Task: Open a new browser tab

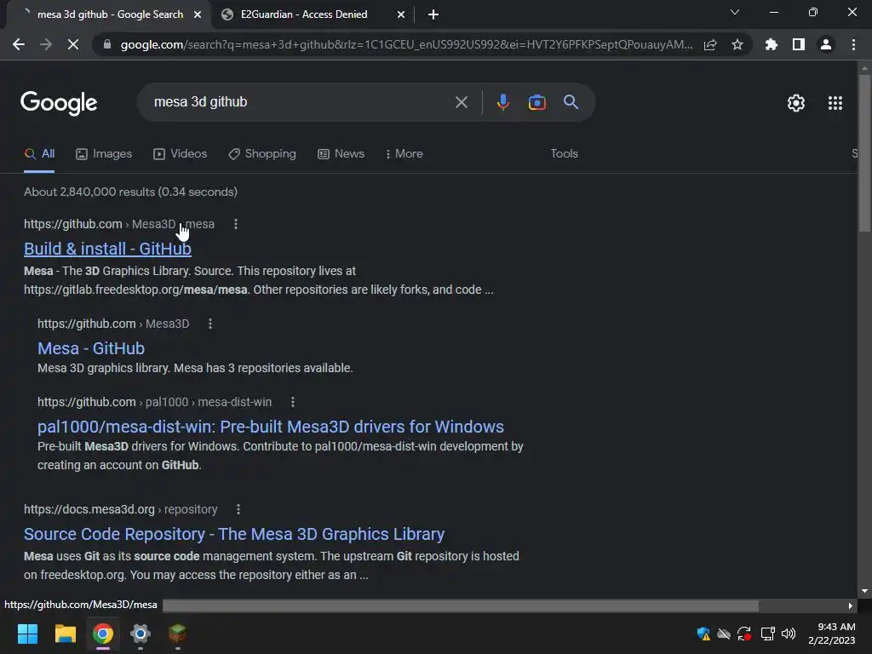Action: [433, 14]
